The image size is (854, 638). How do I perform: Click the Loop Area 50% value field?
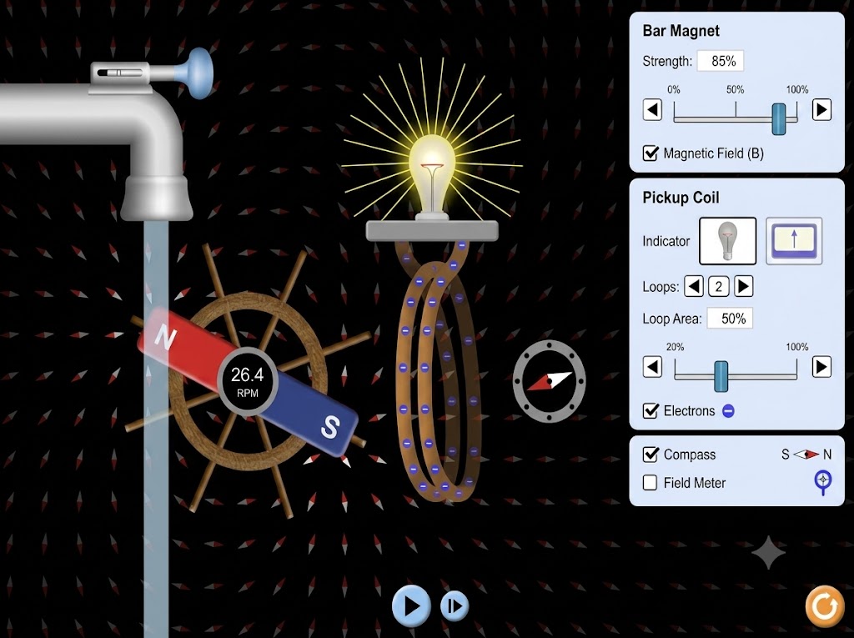point(730,319)
